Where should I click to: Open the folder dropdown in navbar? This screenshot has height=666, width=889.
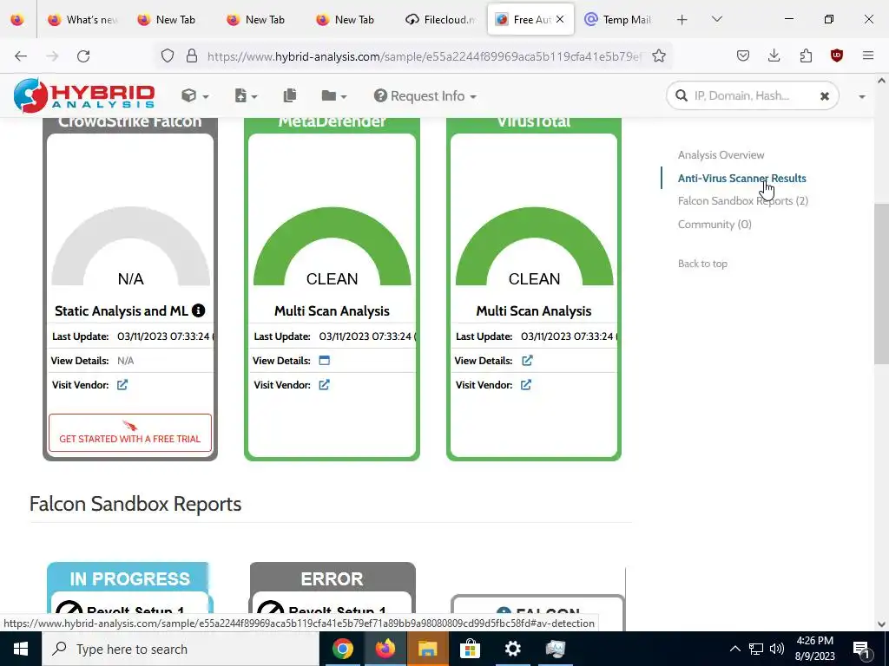point(334,95)
